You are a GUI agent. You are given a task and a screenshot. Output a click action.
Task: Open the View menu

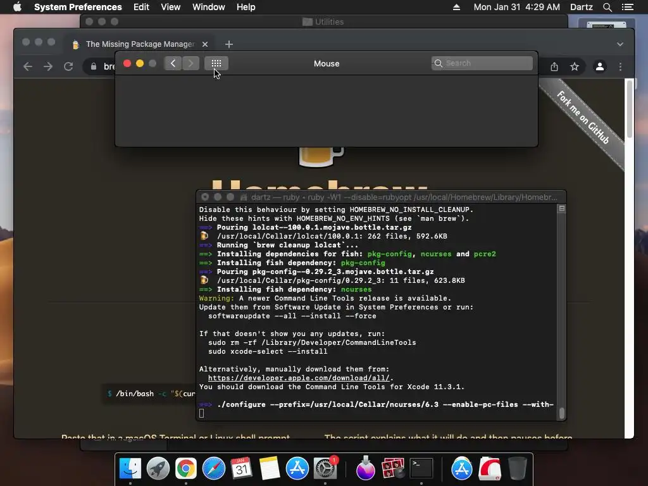tap(171, 7)
